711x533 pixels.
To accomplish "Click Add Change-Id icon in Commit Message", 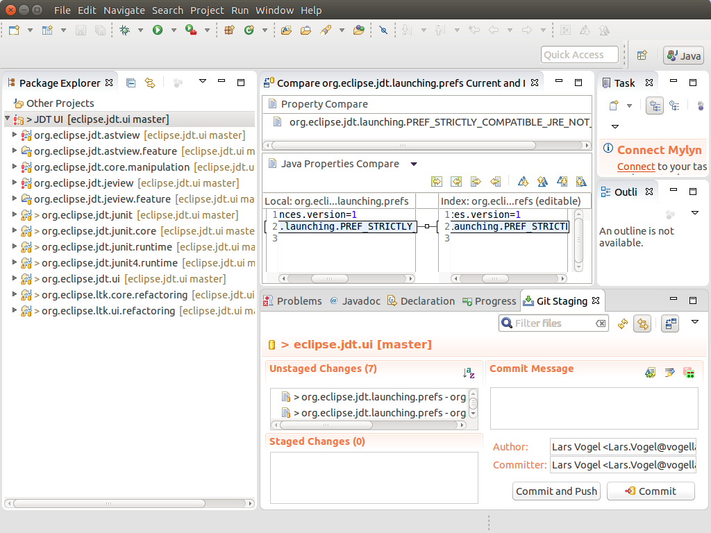I will coord(689,373).
